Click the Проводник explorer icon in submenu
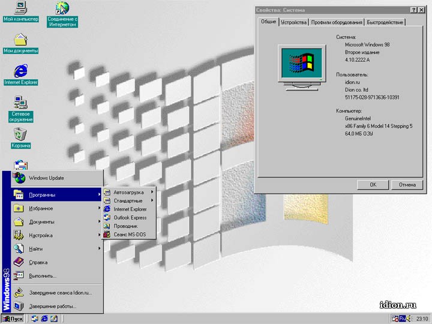This screenshot has height=324, width=432. pyautogui.click(x=107, y=226)
